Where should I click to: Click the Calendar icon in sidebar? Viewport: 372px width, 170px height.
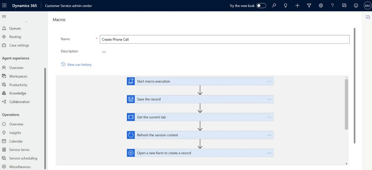coord(4,141)
